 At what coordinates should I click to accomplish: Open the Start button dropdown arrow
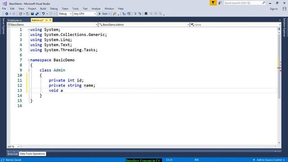(109, 14)
